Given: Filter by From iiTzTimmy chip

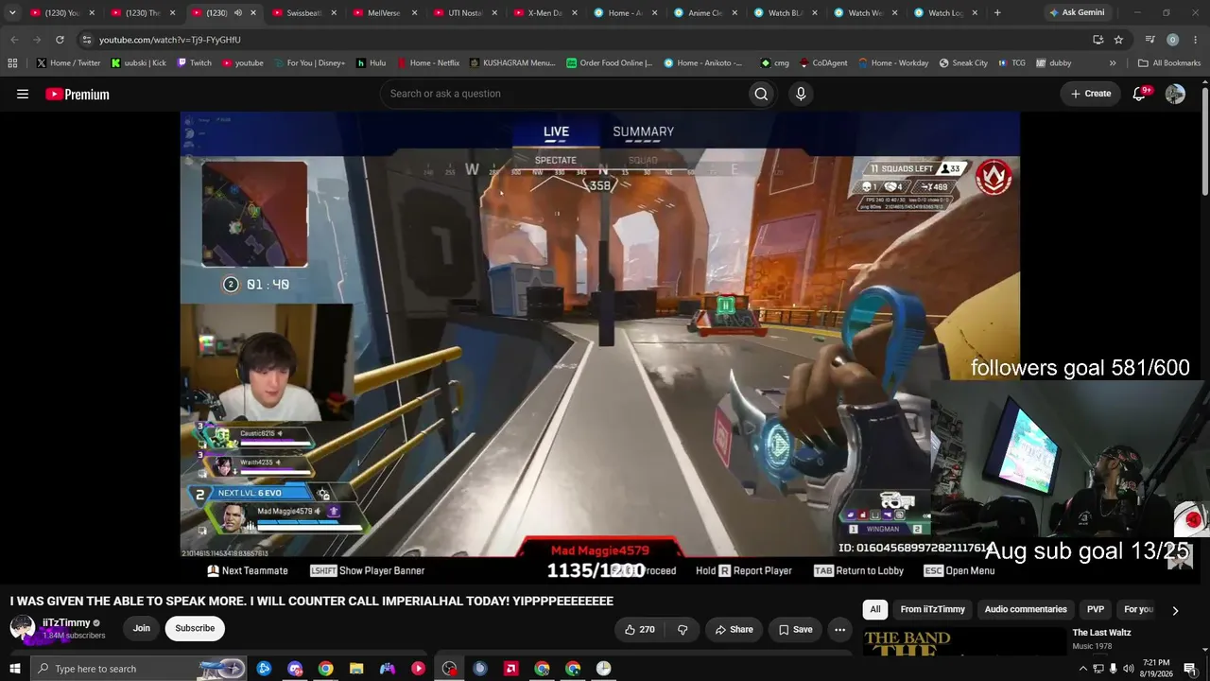Looking at the screenshot, I should point(932,610).
